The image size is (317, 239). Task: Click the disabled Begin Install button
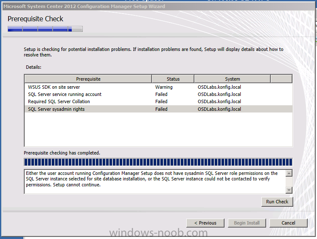tap(247, 223)
